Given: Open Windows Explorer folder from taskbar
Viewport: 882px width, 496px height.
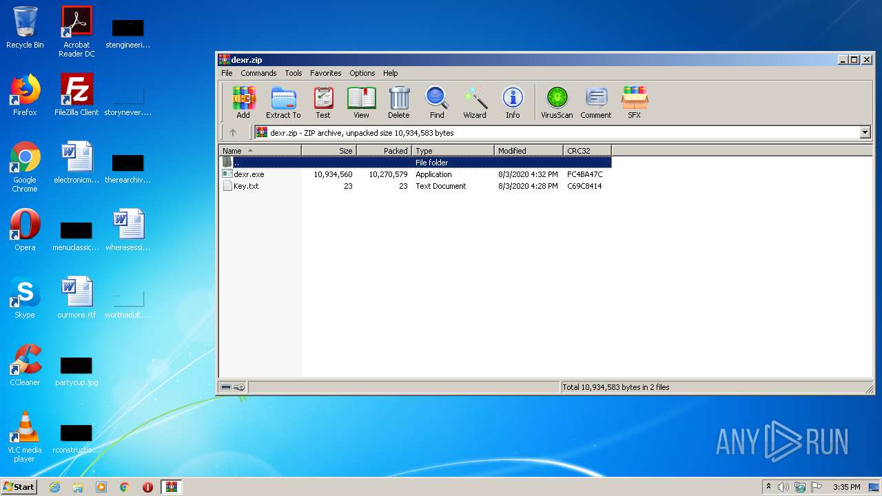Looking at the screenshot, I should point(78,487).
